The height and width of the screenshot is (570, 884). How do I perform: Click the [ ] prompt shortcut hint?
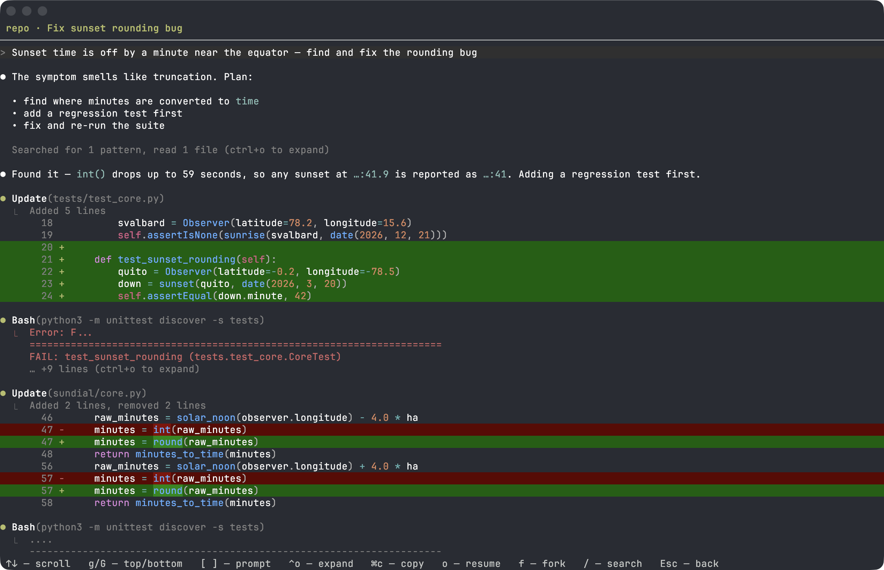pyautogui.click(x=236, y=564)
